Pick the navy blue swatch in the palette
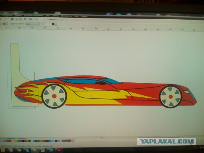 coord(23,141)
